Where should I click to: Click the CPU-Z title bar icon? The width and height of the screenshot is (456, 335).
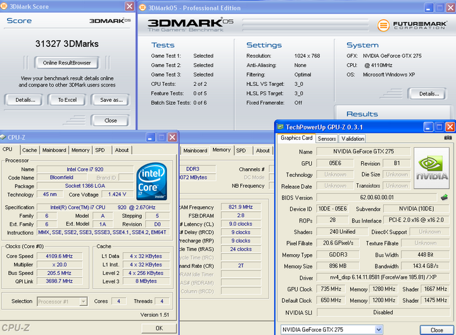click(x=3, y=137)
